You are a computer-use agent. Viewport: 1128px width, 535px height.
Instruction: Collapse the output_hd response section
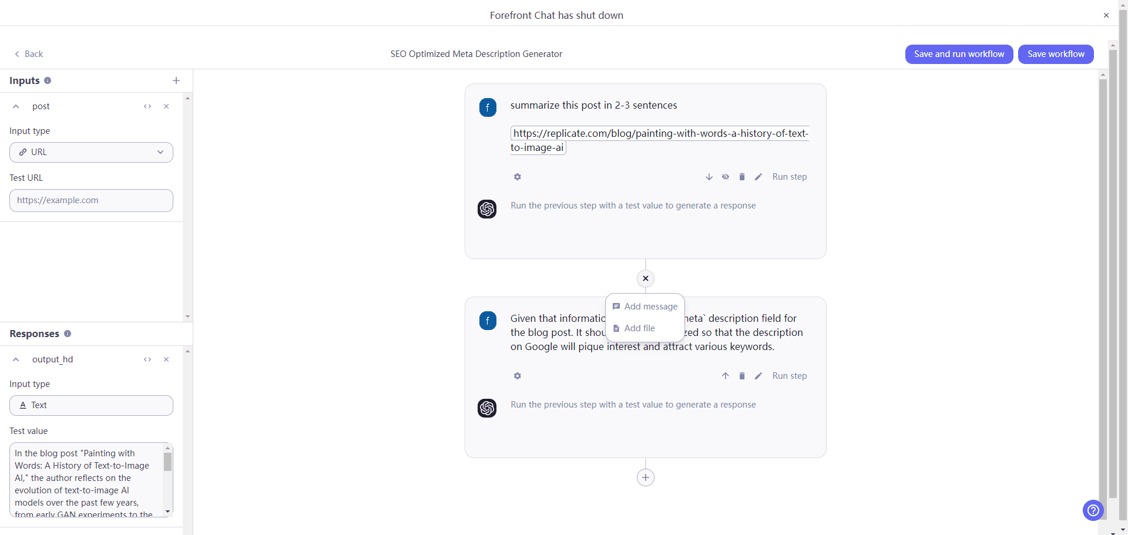tap(16, 359)
